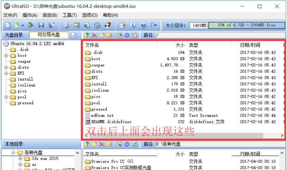Expand the pool folder in disc tree

[6, 97]
